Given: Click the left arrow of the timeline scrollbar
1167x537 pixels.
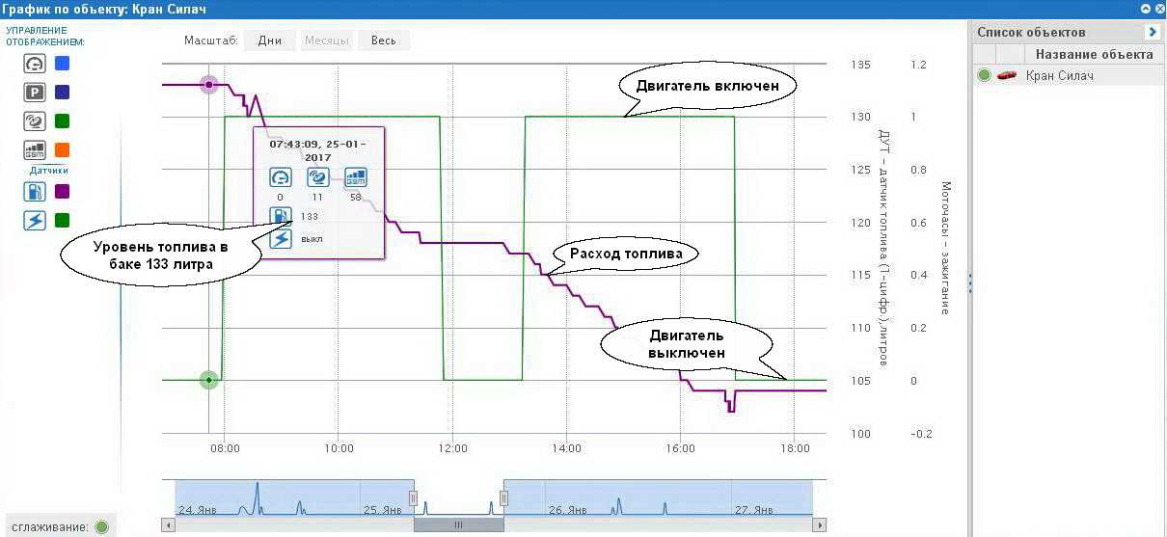Looking at the screenshot, I should pyautogui.click(x=168, y=525).
